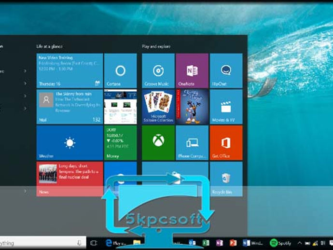Switch to the Word taskbar button

pyautogui.click(x=253, y=243)
